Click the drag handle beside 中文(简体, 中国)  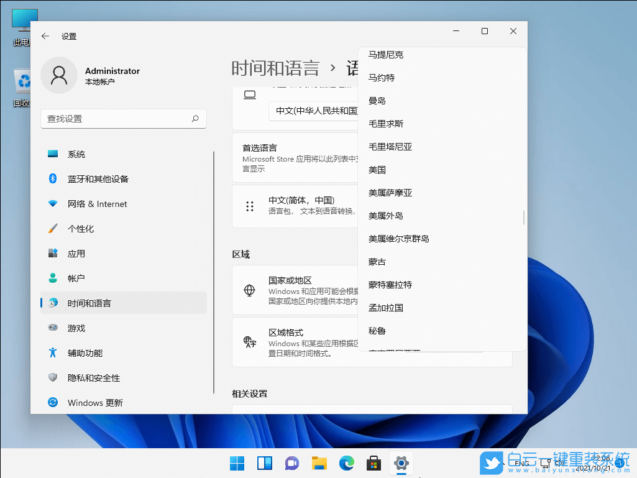[250, 206]
